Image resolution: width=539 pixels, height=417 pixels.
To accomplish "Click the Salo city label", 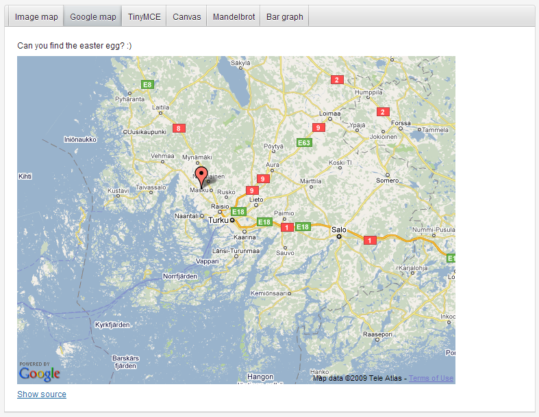I will click(x=338, y=230).
